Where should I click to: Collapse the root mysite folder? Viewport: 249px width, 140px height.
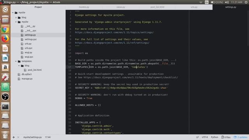point(13,12)
